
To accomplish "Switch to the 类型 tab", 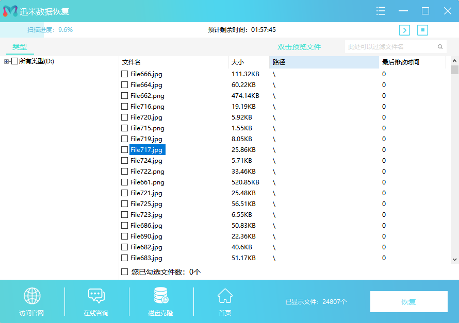I will 20,47.
